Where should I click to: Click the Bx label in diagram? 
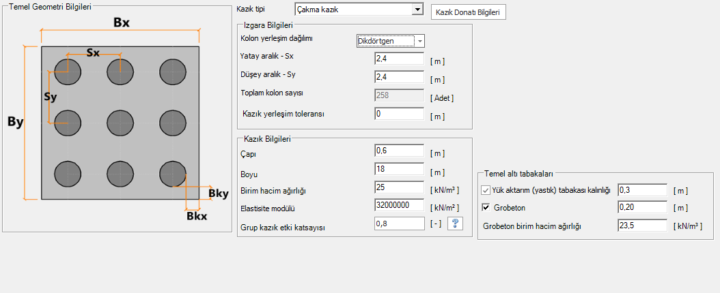tap(121, 22)
